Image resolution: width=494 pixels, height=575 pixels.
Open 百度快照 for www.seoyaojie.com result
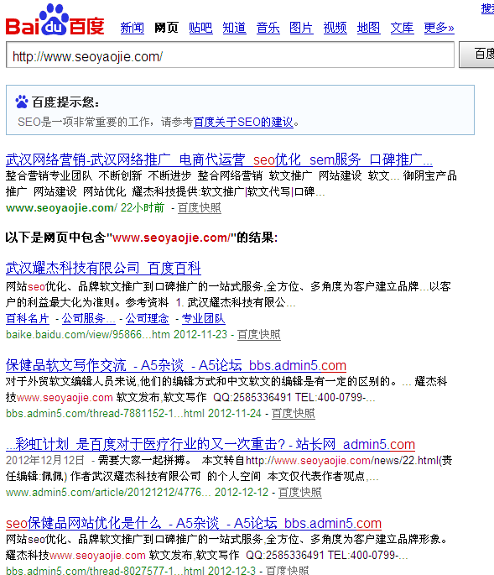tap(200, 208)
